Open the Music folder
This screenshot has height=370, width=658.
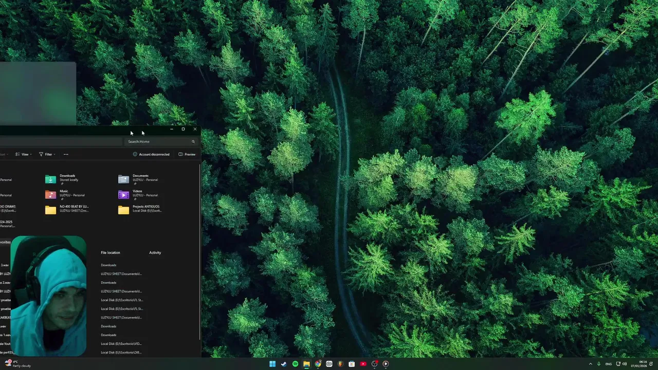pyautogui.click(x=66, y=194)
